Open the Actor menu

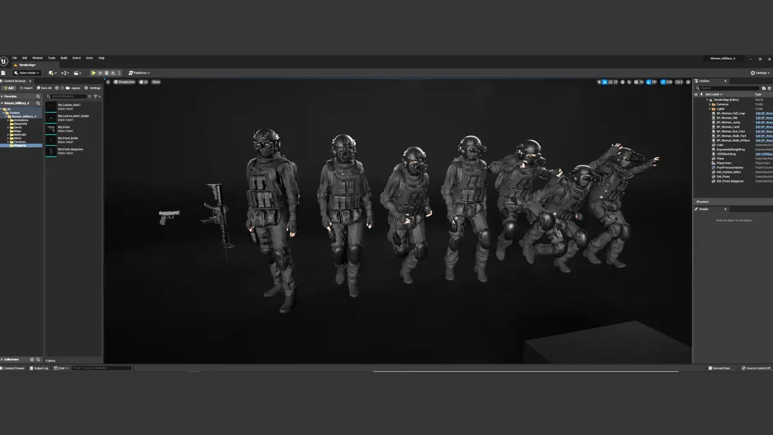pyautogui.click(x=90, y=58)
